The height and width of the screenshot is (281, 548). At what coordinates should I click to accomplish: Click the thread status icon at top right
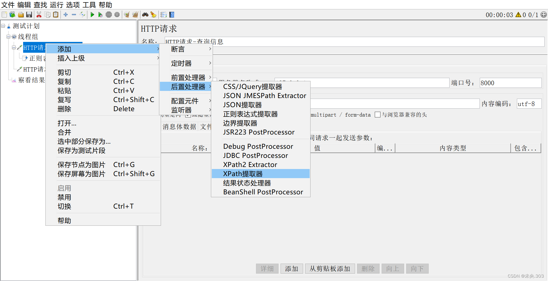pyautogui.click(x=544, y=15)
